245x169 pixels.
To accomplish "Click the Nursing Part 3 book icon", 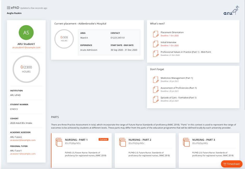I will 186,142.
